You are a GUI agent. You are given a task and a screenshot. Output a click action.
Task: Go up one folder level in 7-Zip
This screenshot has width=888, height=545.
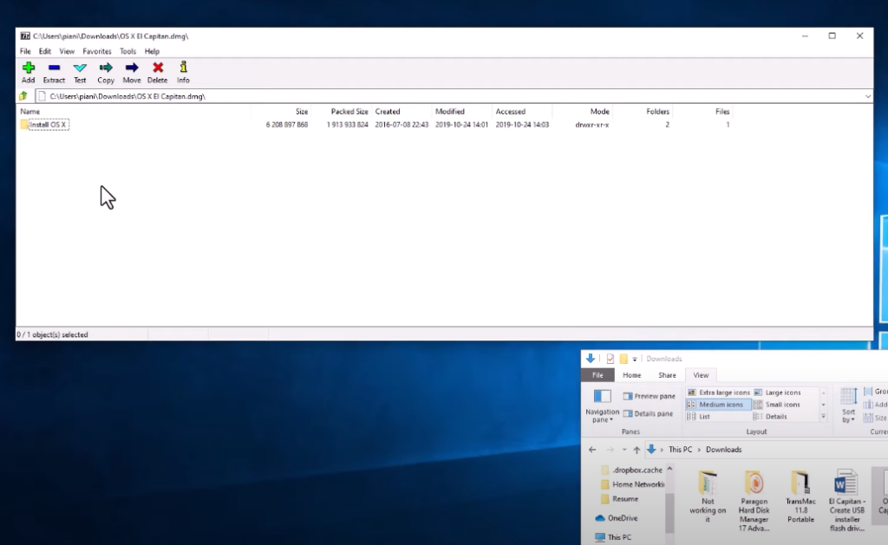tap(23, 96)
